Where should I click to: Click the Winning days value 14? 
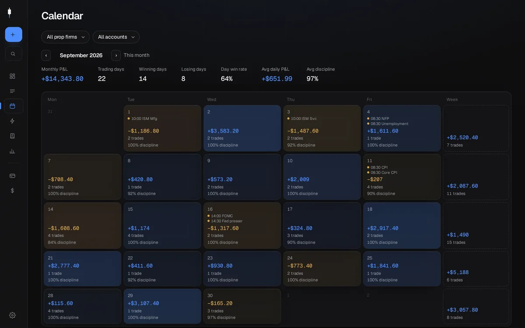click(x=143, y=79)
